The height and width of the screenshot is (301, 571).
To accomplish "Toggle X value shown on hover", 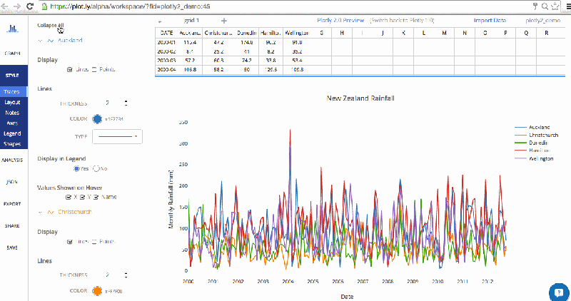I will (68, 197).
